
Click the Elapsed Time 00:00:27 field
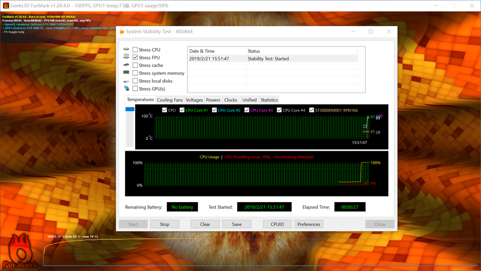350,207
